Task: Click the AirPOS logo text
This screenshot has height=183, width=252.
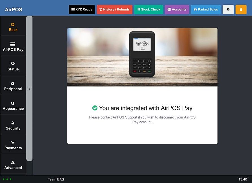Action: coord(14,10)
